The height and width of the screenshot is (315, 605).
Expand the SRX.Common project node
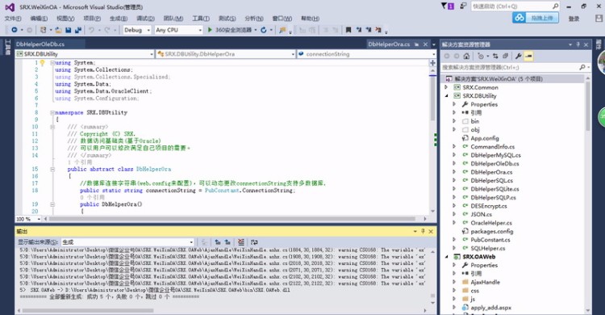(x=446, y=87)
